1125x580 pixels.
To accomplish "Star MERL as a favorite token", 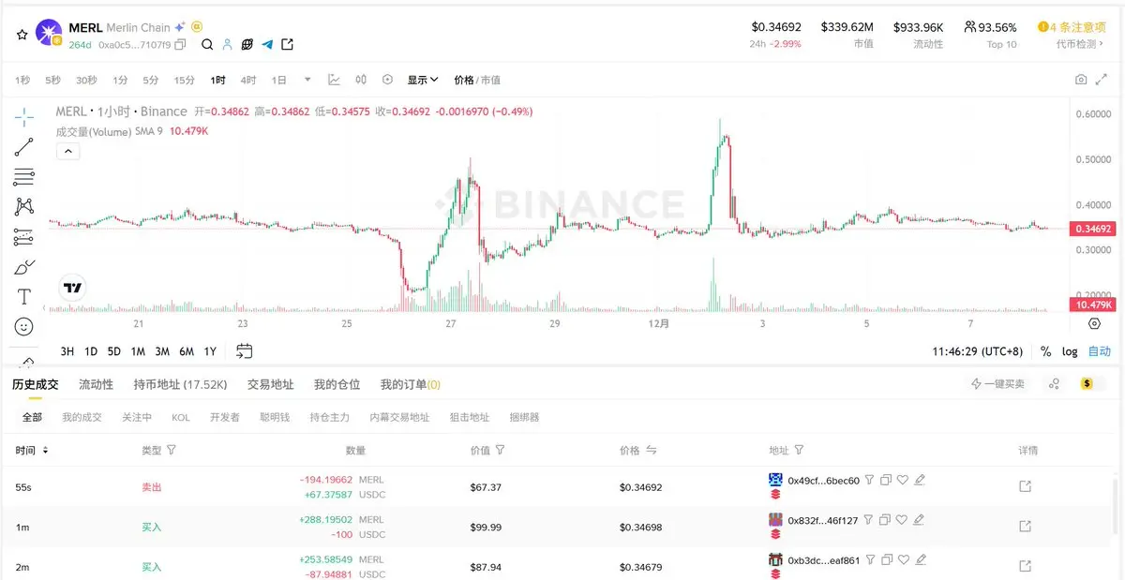I will point(22,34).
